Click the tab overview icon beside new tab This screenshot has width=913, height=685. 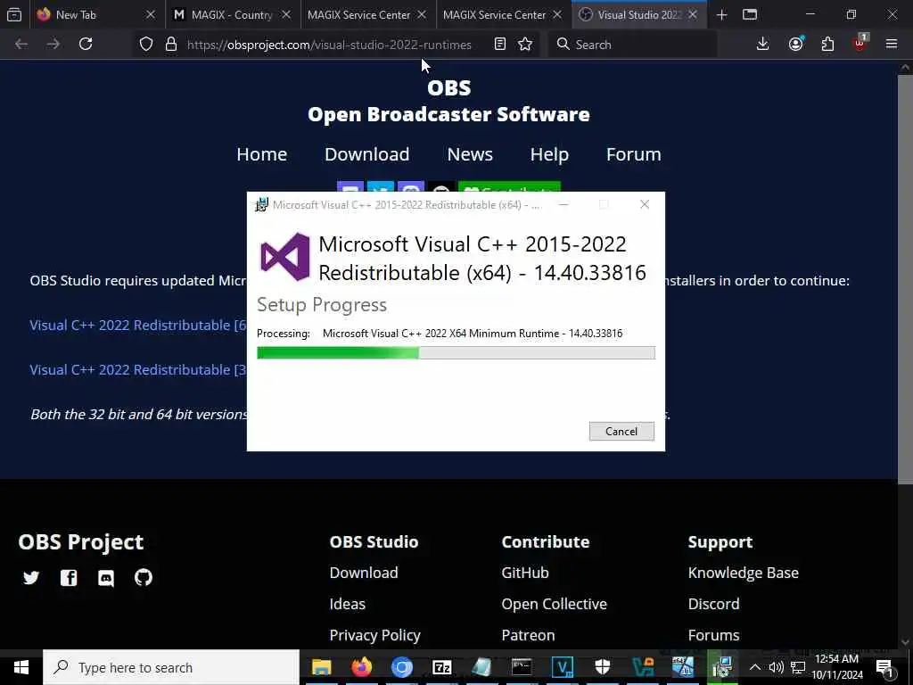coord(750,14)
